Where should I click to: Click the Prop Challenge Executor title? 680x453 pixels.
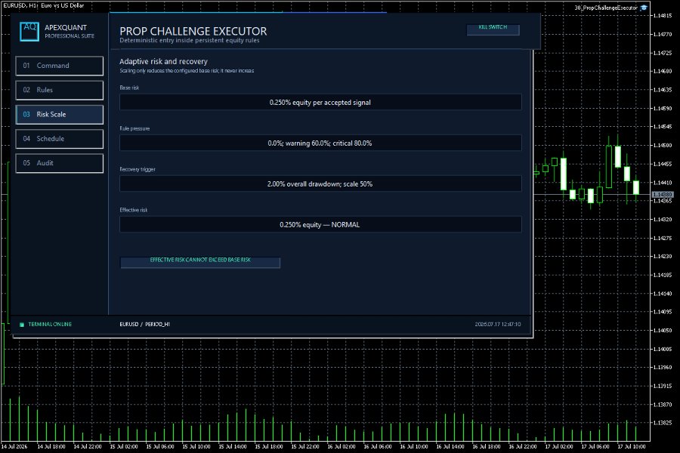193,31
